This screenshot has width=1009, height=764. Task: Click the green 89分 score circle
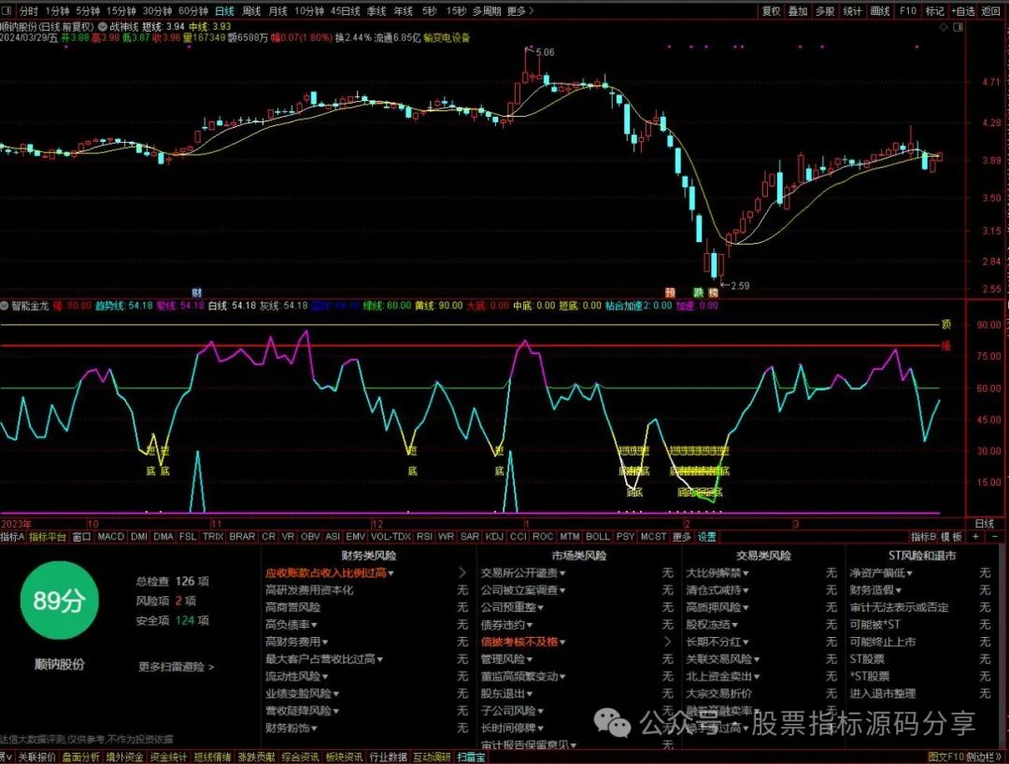pos(59,601)
